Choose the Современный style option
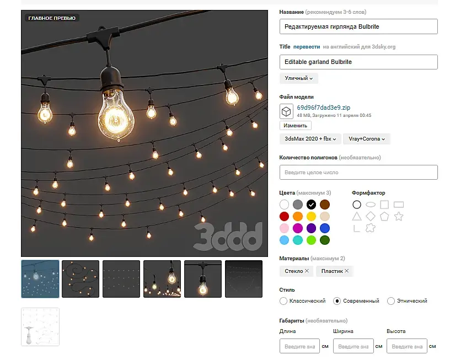 click(337, 301)
